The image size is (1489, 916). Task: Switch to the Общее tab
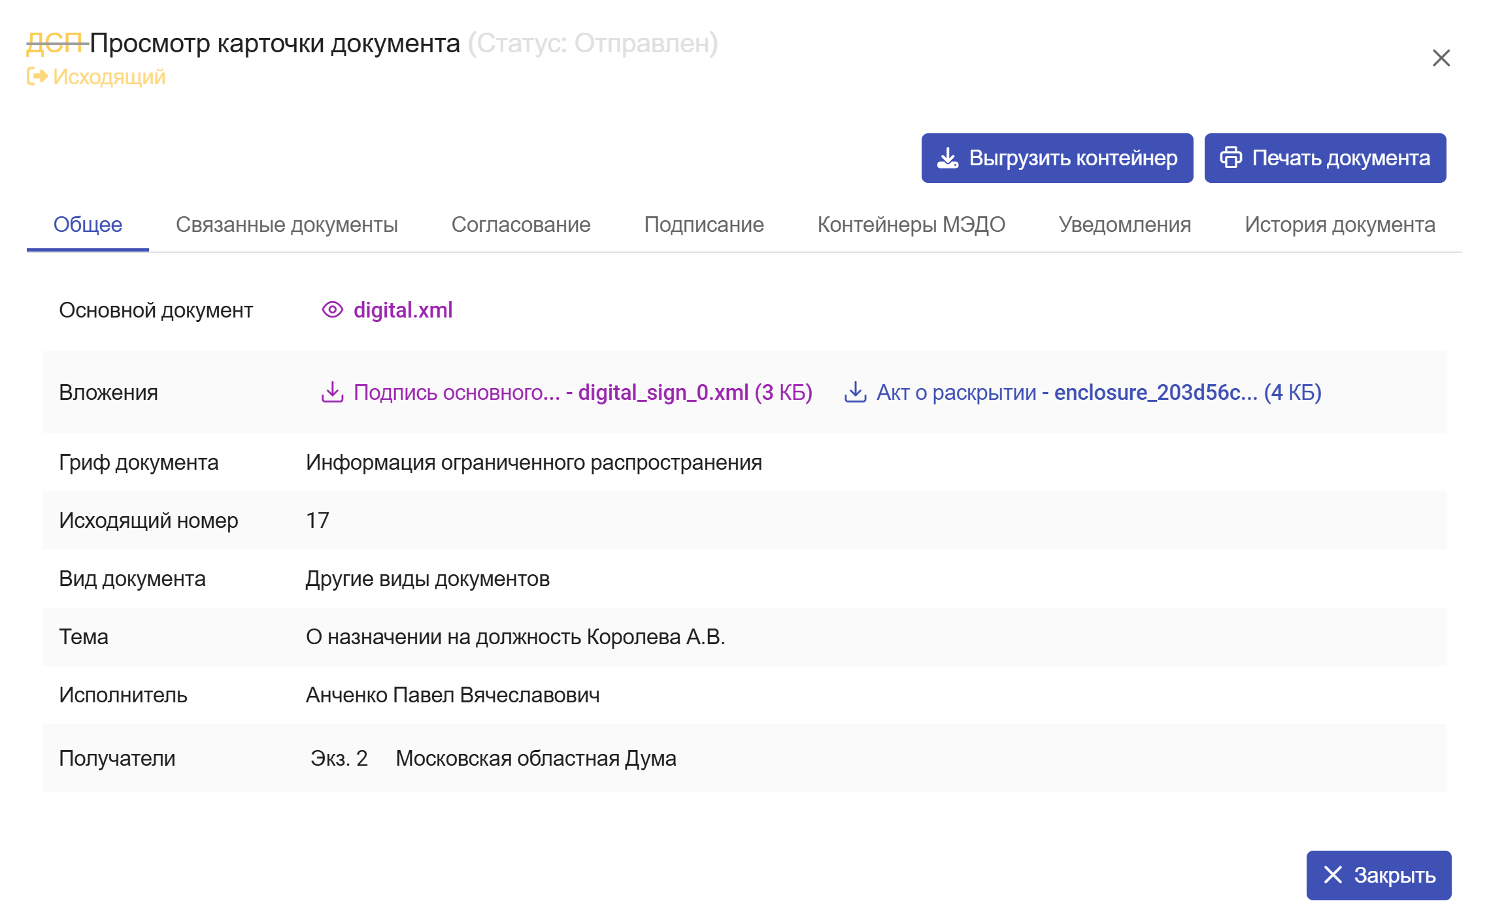click(88, 225)
